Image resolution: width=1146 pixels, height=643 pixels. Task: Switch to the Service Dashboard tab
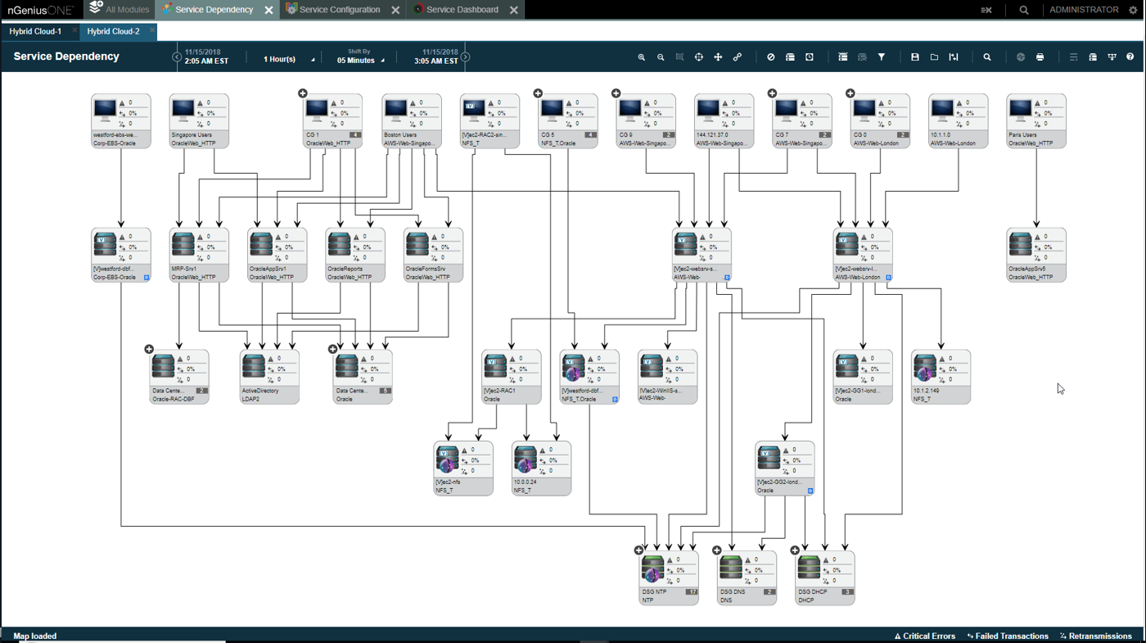[x=462, y=10]
